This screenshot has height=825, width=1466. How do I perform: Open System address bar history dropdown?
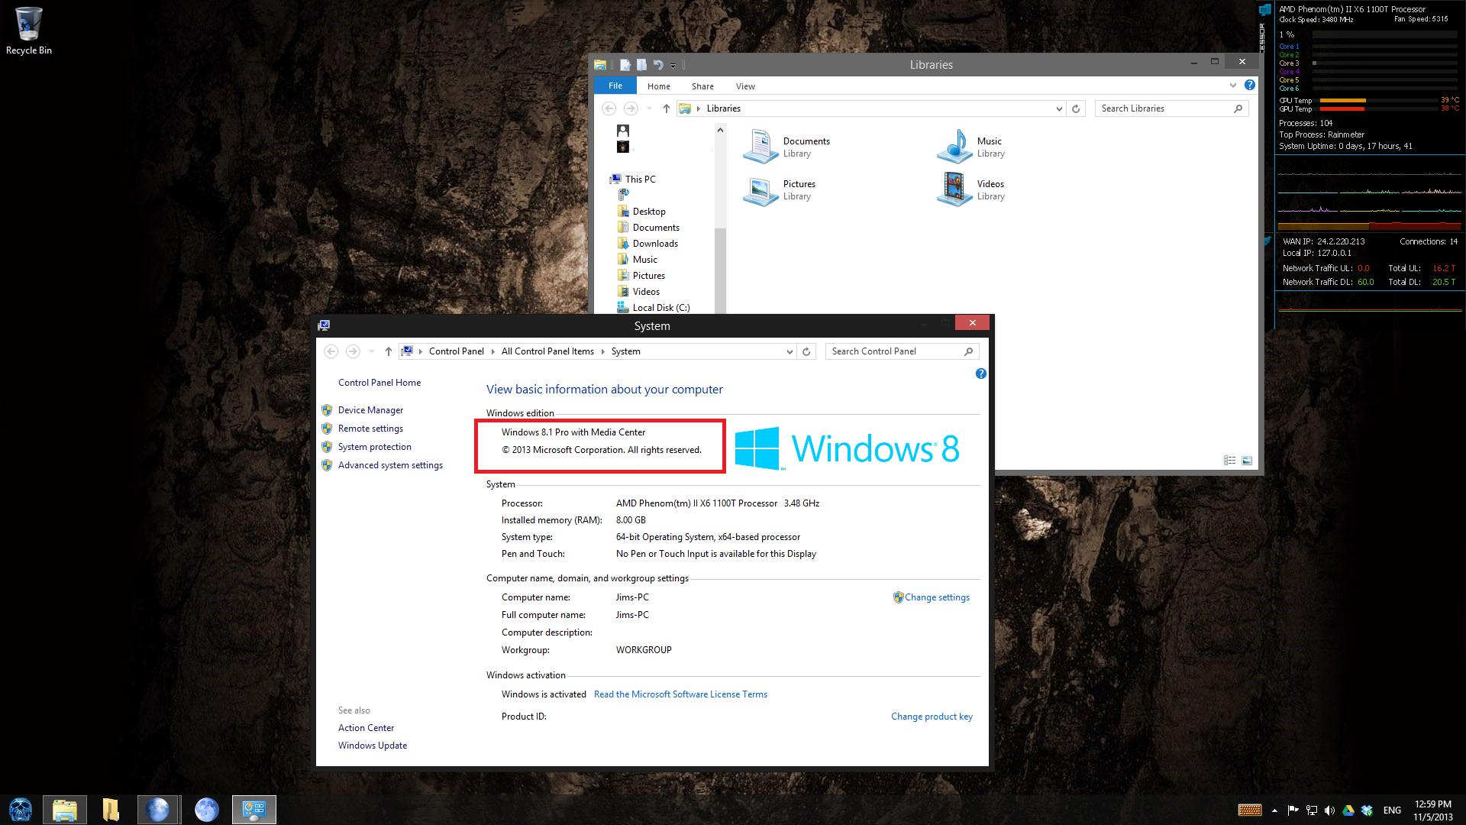[x=790, y=351]
